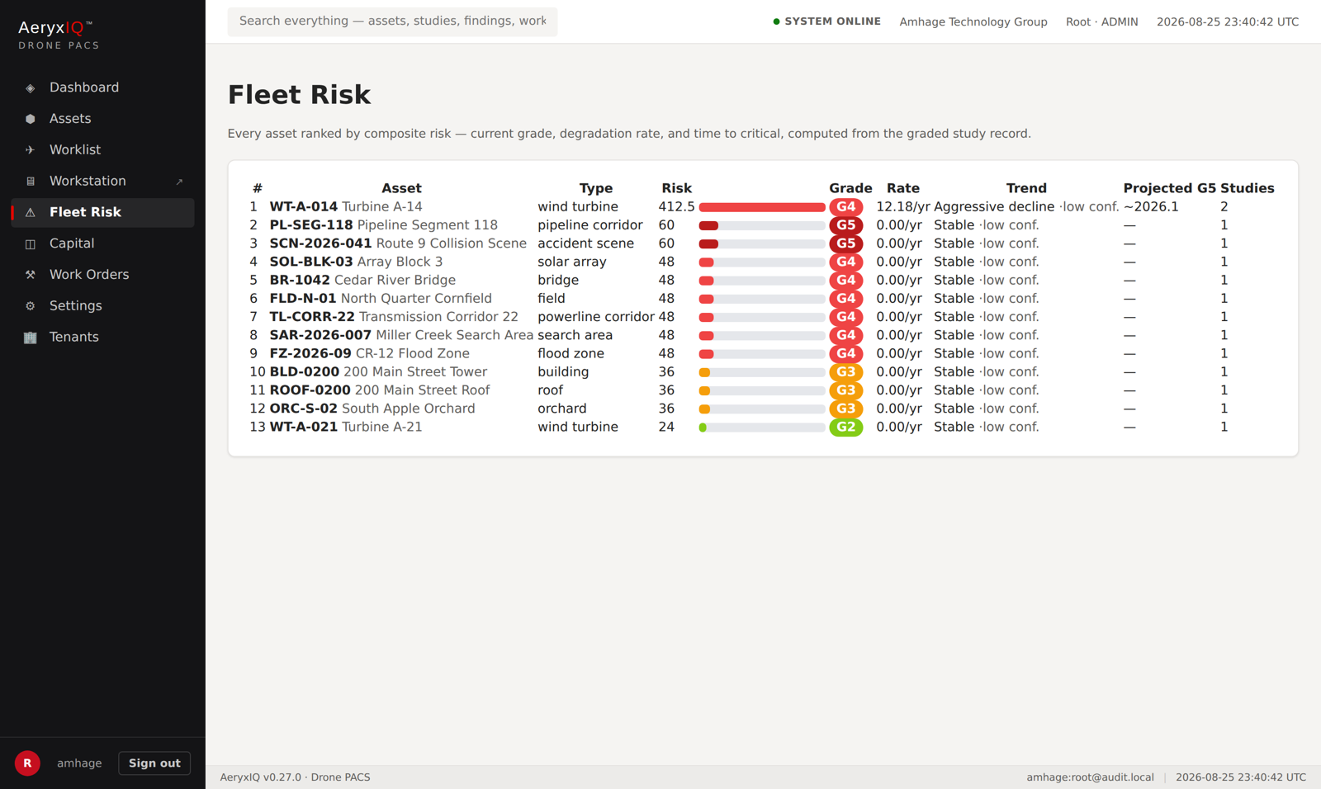
Task: Click the Projected G5 column header
Action: coord(1169,188)
